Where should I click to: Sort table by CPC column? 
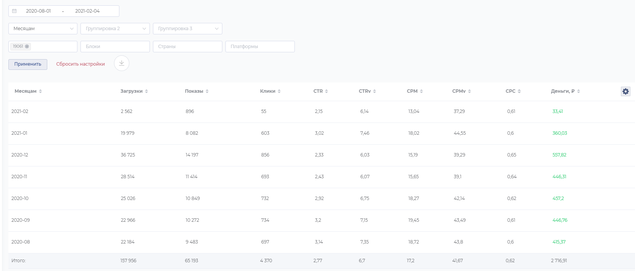[513, 91]
